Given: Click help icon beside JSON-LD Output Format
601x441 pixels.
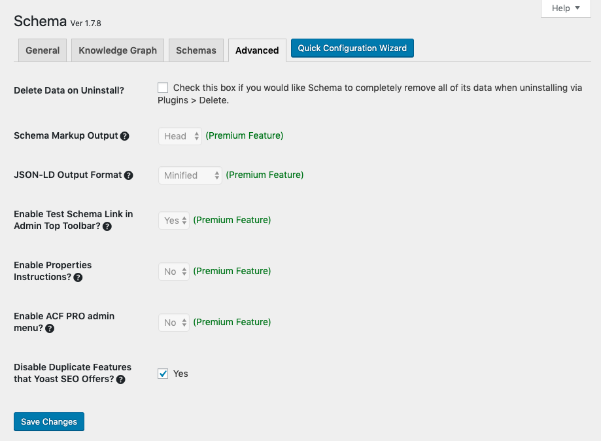Looking at the screenshot, I should 129,175.
